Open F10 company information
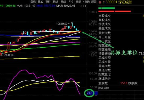Image resolution: width=144 pixels, height=100 pixels. tap(71, 2)
